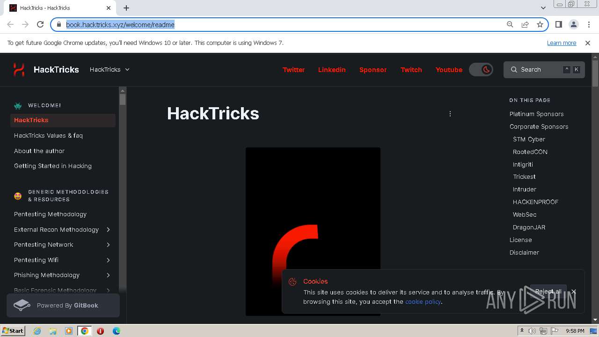Viewport: 599px width, 337px height.
Task: Click the Learn more link
Action: tap(562, 43)
